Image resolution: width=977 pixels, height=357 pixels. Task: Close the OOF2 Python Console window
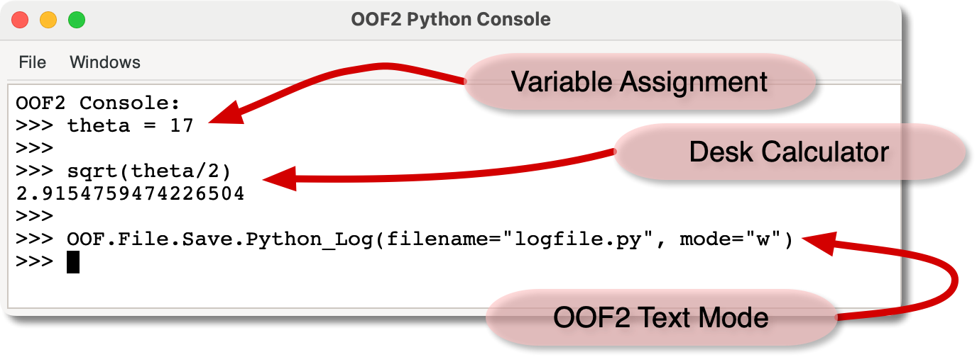tap(20, 20)
